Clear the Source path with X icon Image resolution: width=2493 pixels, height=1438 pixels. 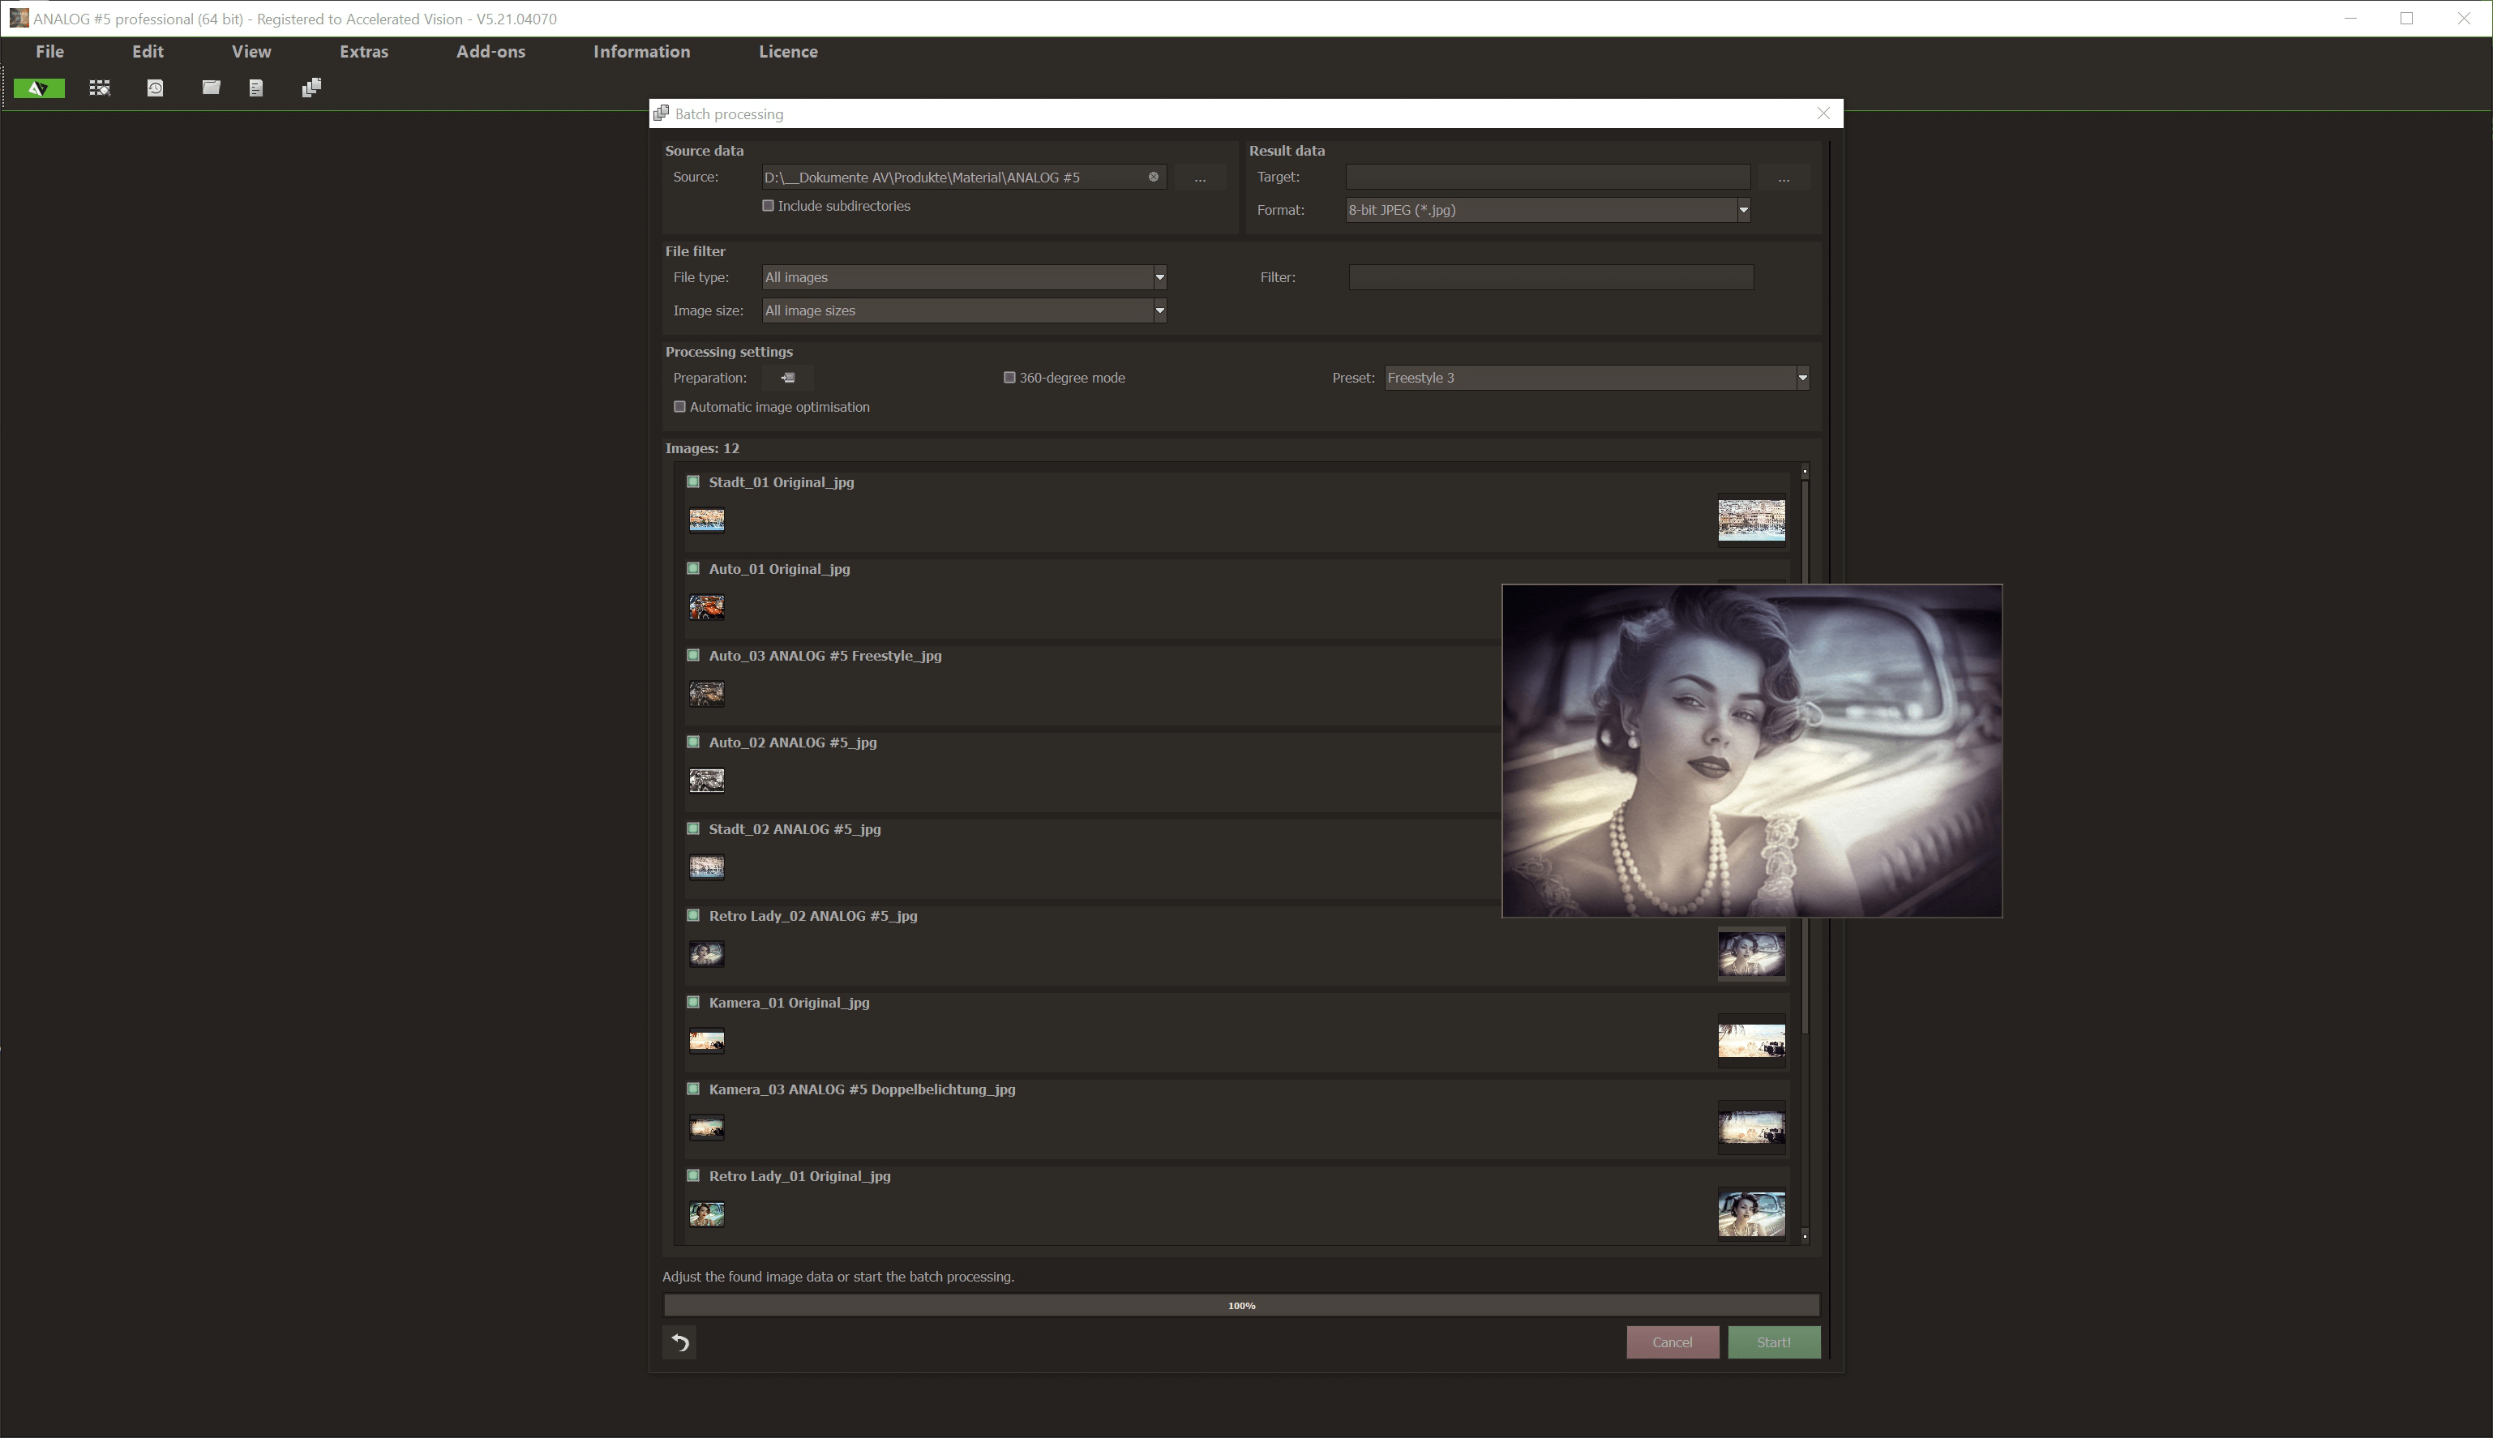1153,177
